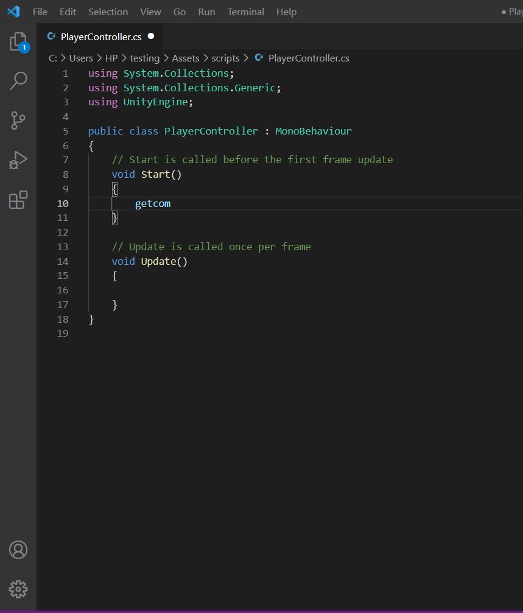The height and width of the screenshot is (613, 523).
Task: Click the closing brace on line 18
Action: (x=91, y=320)
